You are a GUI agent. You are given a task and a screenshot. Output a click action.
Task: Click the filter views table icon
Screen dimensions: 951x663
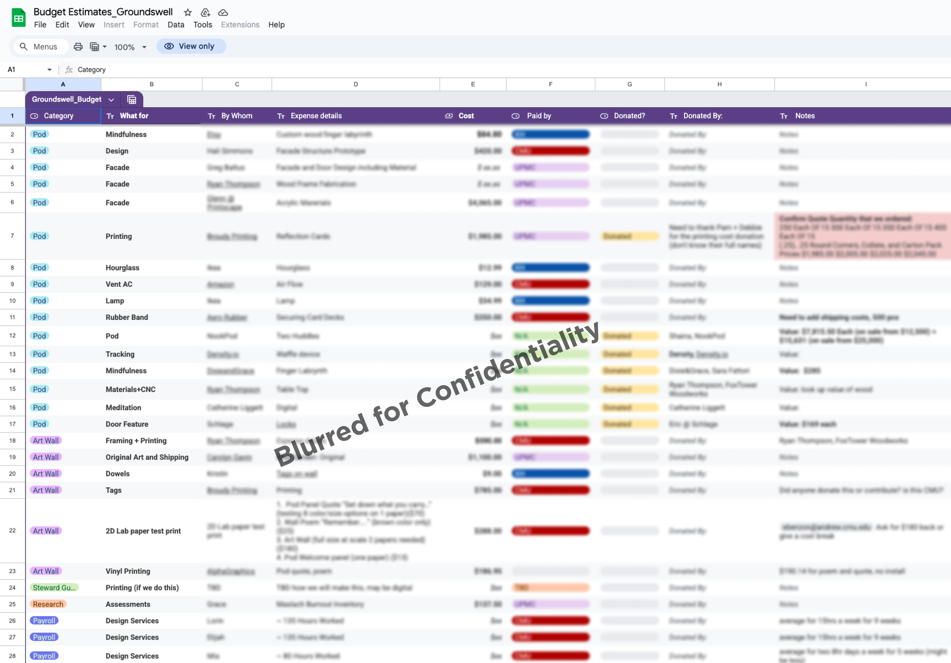tap(95, 46)
